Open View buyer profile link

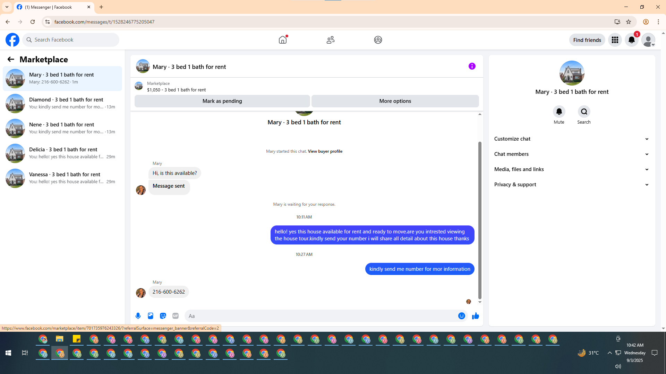pyautogui.click(x=325, y=151)
